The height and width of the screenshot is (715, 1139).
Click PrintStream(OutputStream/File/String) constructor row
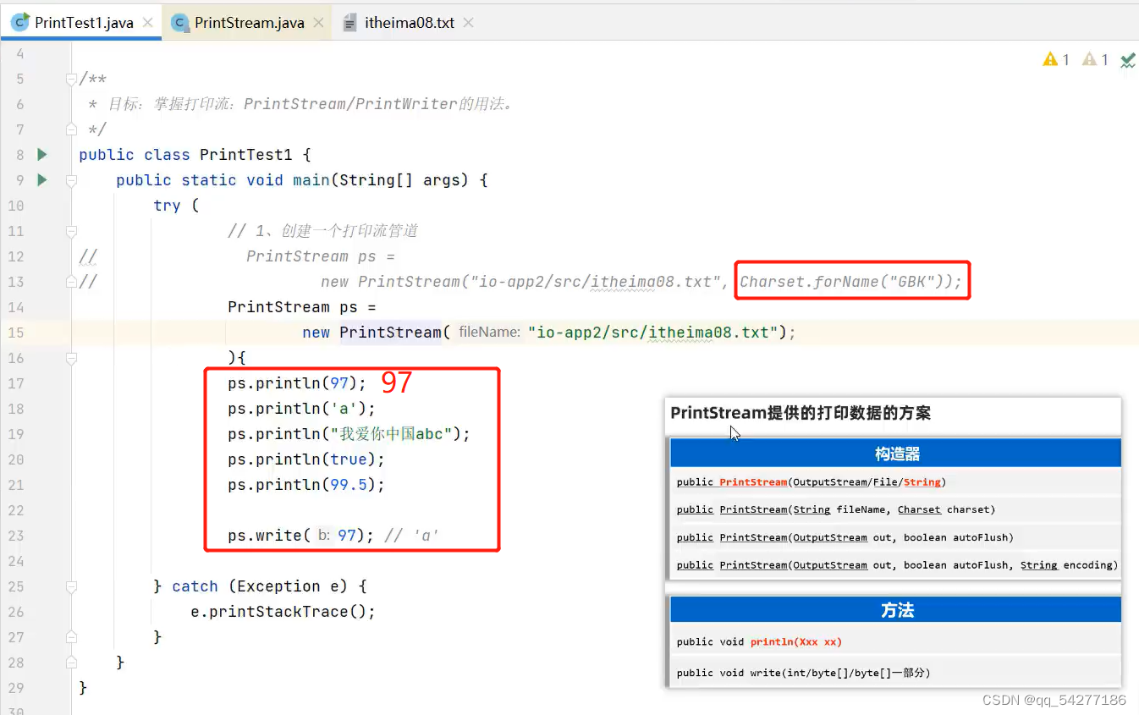[x=895, y=481]
